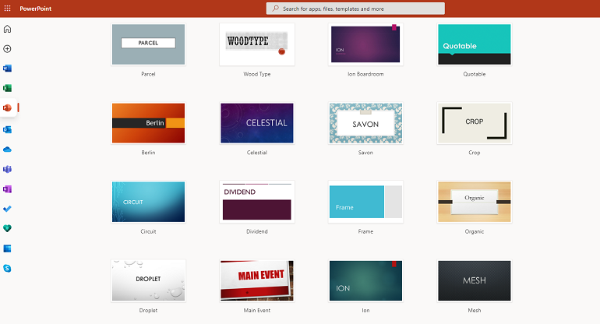600x324 pixels.
Task: Select the Droplet template thumbnail
Action: pos(149,281)
